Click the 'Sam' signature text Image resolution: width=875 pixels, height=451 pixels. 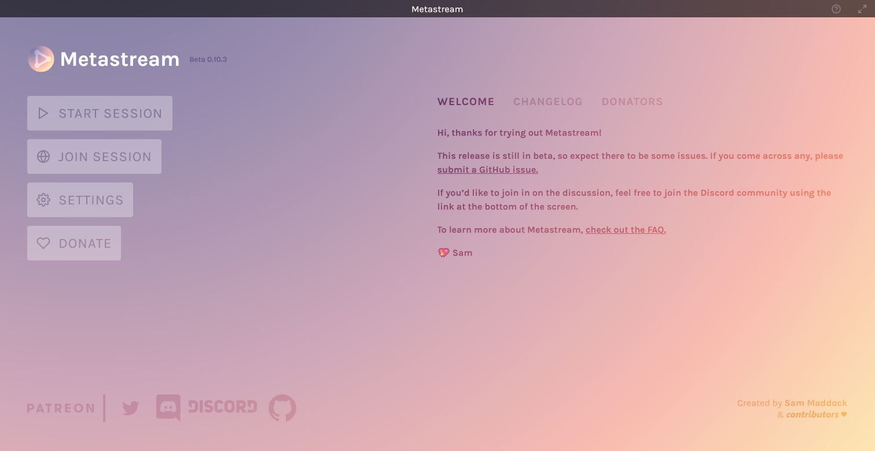(462, 253)
